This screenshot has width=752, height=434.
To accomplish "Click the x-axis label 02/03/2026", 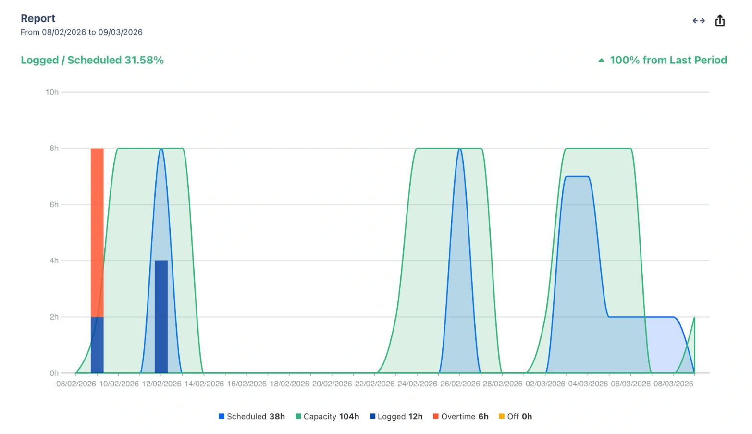I will (545, 384).
